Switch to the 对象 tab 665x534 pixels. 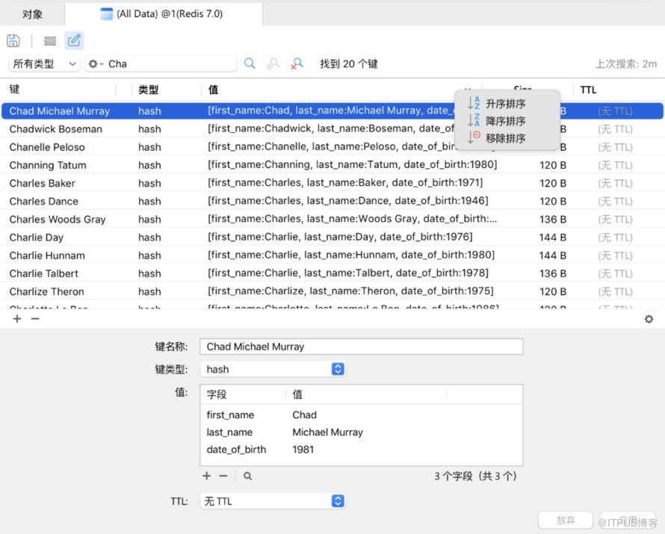point(32,14)
